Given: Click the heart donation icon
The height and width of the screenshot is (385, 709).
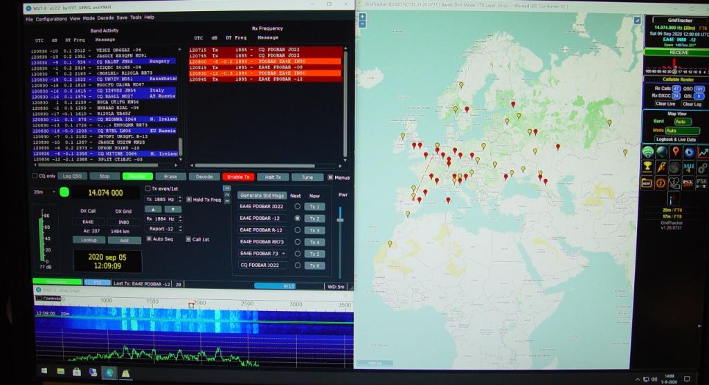Looking at the screenshot, I should tap(674, 182).
